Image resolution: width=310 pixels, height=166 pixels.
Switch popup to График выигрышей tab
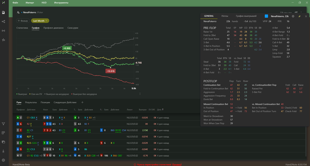(246, 16)
